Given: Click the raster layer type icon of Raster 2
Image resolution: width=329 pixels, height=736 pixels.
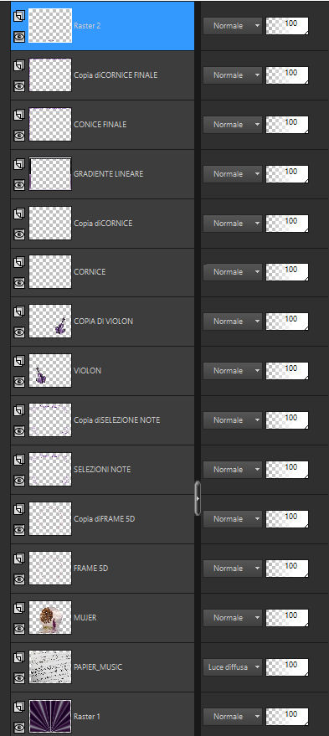Looking at the screenshot, I should coord(18,17).
